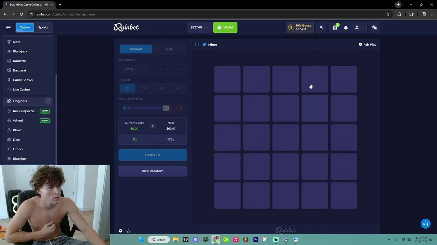This screenshot has width=437, height=245.
Task: Open the Rock Paper Scissors game
Action: pos(28,111)
